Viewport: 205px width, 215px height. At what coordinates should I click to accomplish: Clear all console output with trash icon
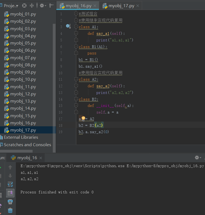click(10, 210)
